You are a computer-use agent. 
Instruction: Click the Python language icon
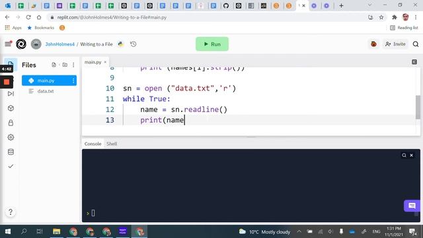tap(120, 44)
